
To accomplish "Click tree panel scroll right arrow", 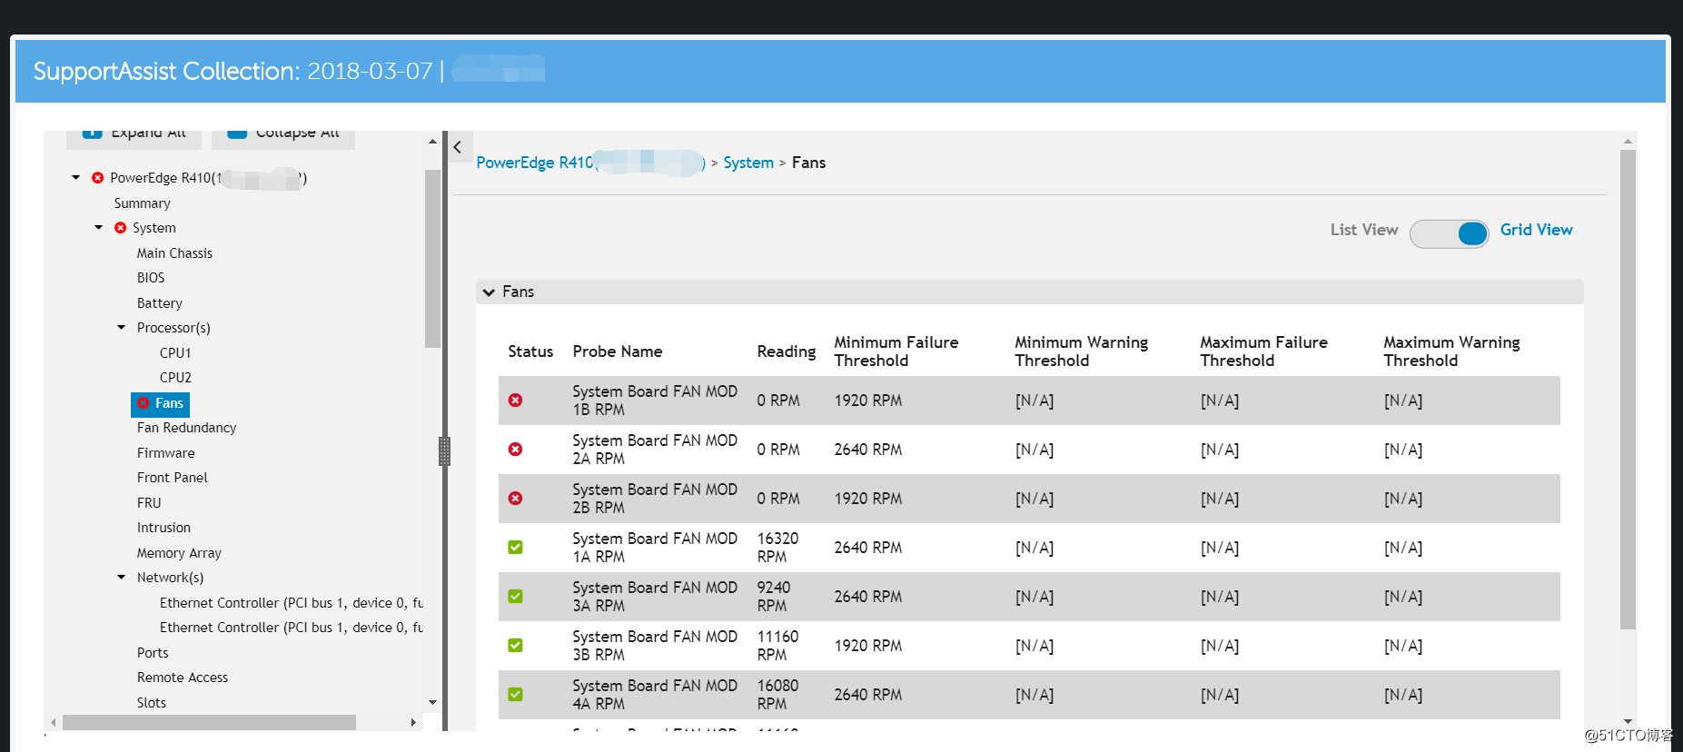I will pyautogui.click(x=413, y=723).
